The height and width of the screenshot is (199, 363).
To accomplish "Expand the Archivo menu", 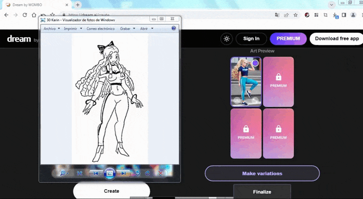I will point(52,29).
